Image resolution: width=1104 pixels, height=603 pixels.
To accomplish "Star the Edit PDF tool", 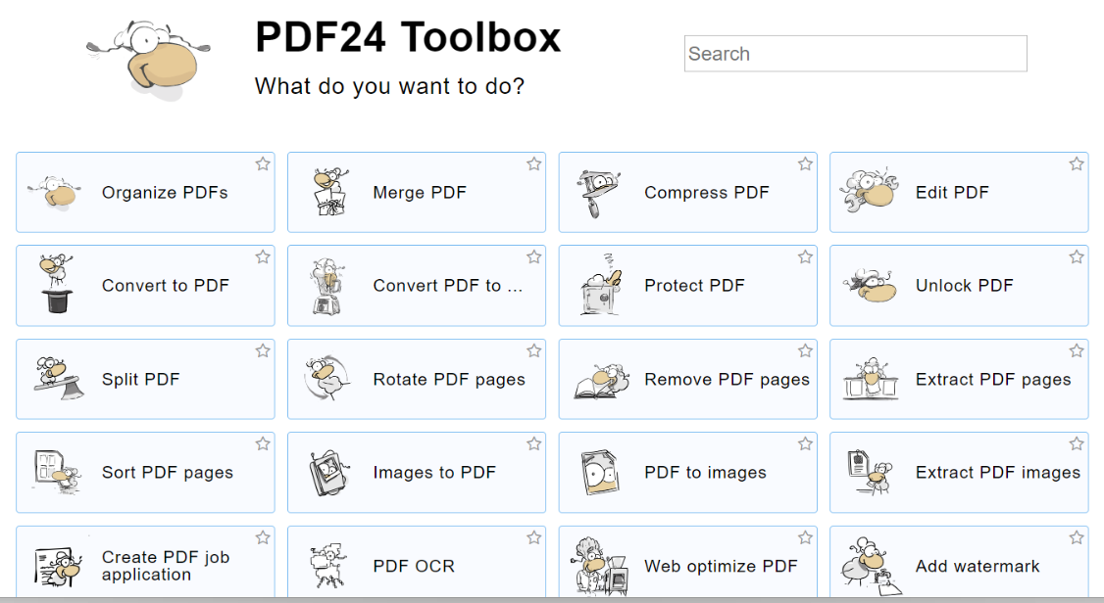I will [1077, 163].
